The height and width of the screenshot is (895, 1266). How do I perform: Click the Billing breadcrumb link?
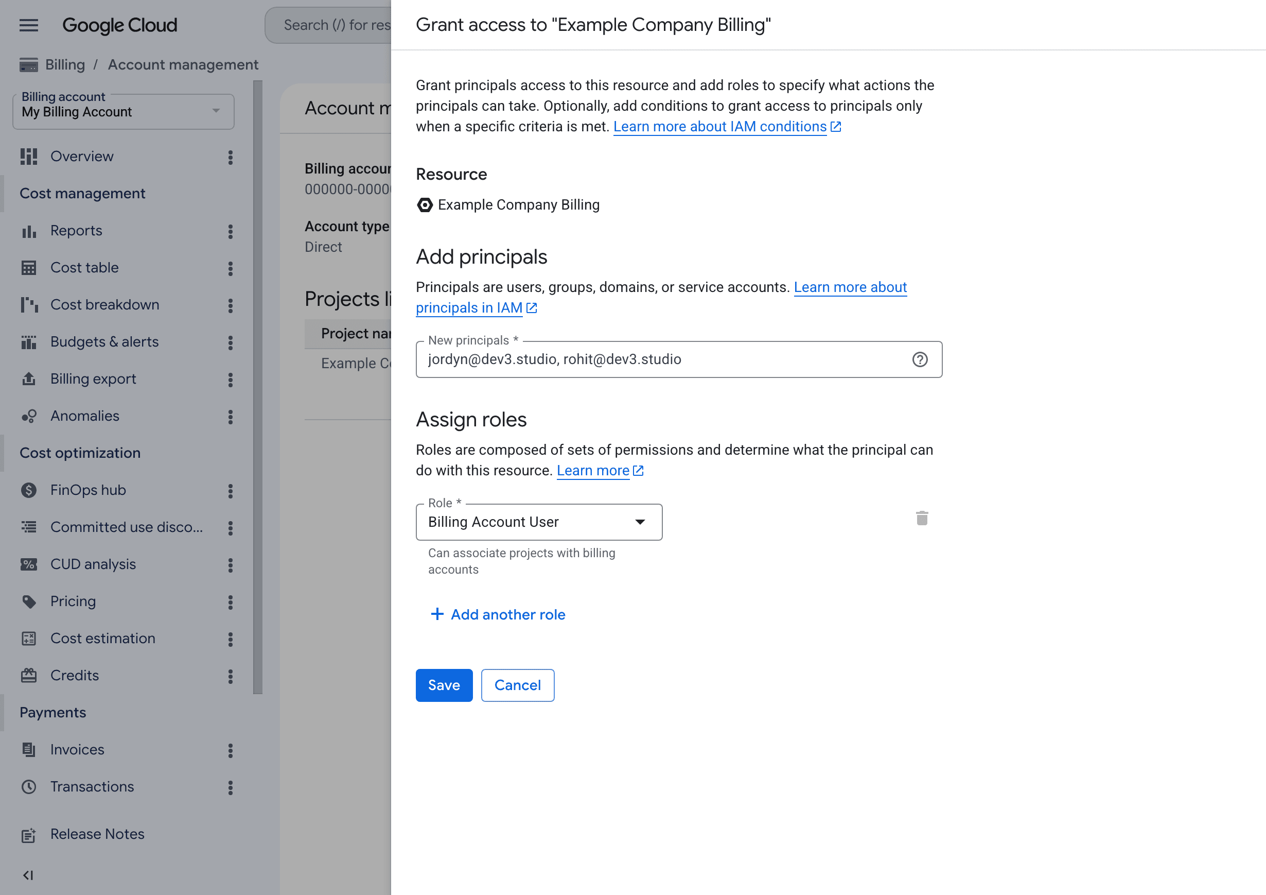click(65, 64)
